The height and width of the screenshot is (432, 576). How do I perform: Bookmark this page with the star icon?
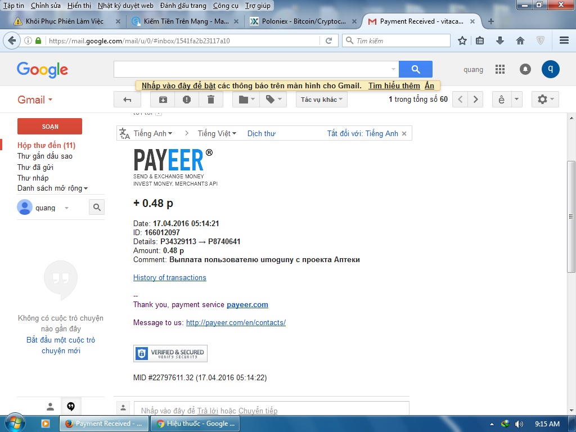pyautogui.click(x=462, y=40)
